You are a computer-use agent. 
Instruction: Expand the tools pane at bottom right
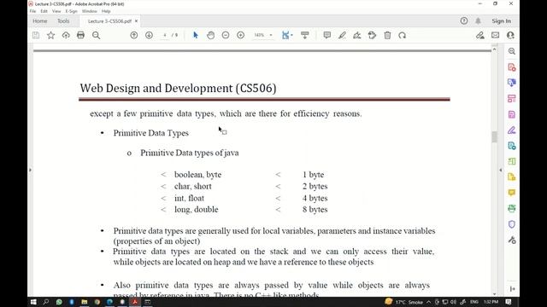512,289
